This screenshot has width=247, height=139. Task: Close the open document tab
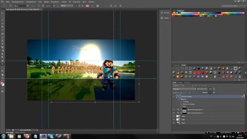pyautogui.click(x=41, y=9)
